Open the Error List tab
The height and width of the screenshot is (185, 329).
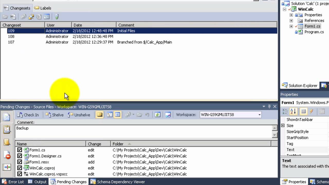coord(13,182)
